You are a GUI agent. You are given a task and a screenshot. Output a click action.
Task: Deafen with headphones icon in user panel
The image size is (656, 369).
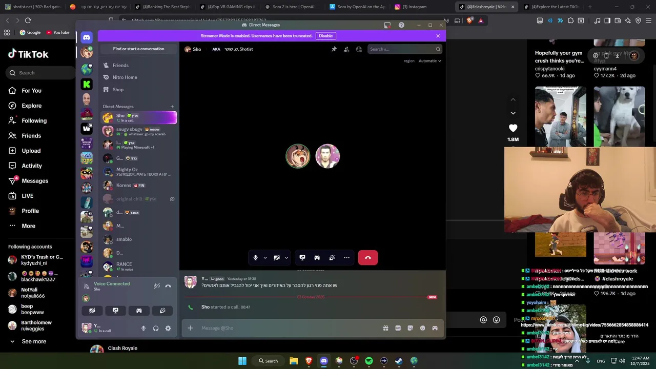(x=156, y=328)
